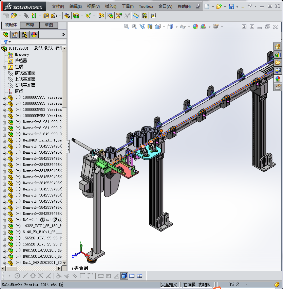Screen dimensions: 283x289
Task: Open the 工具(T) menu
Action: [128, 6]
